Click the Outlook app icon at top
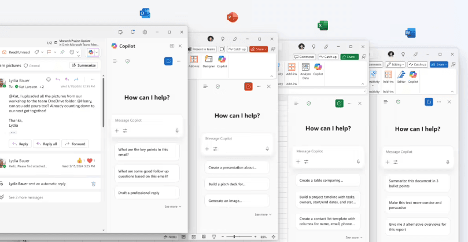The image size is (468, 242). tap(145, 13)
